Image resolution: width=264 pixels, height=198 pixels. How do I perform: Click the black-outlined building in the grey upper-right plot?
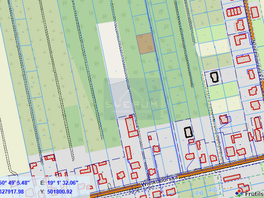[214, 77]
